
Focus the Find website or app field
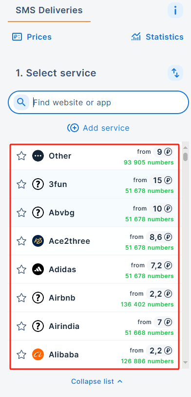pos(98,102)
